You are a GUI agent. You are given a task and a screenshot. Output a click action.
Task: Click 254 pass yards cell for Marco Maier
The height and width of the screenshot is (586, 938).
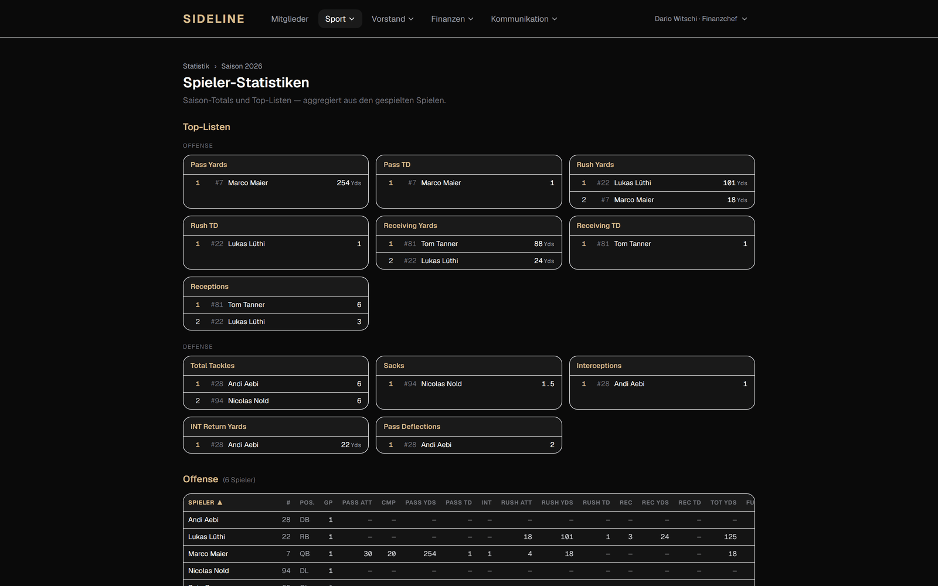(x=430, y=554)
